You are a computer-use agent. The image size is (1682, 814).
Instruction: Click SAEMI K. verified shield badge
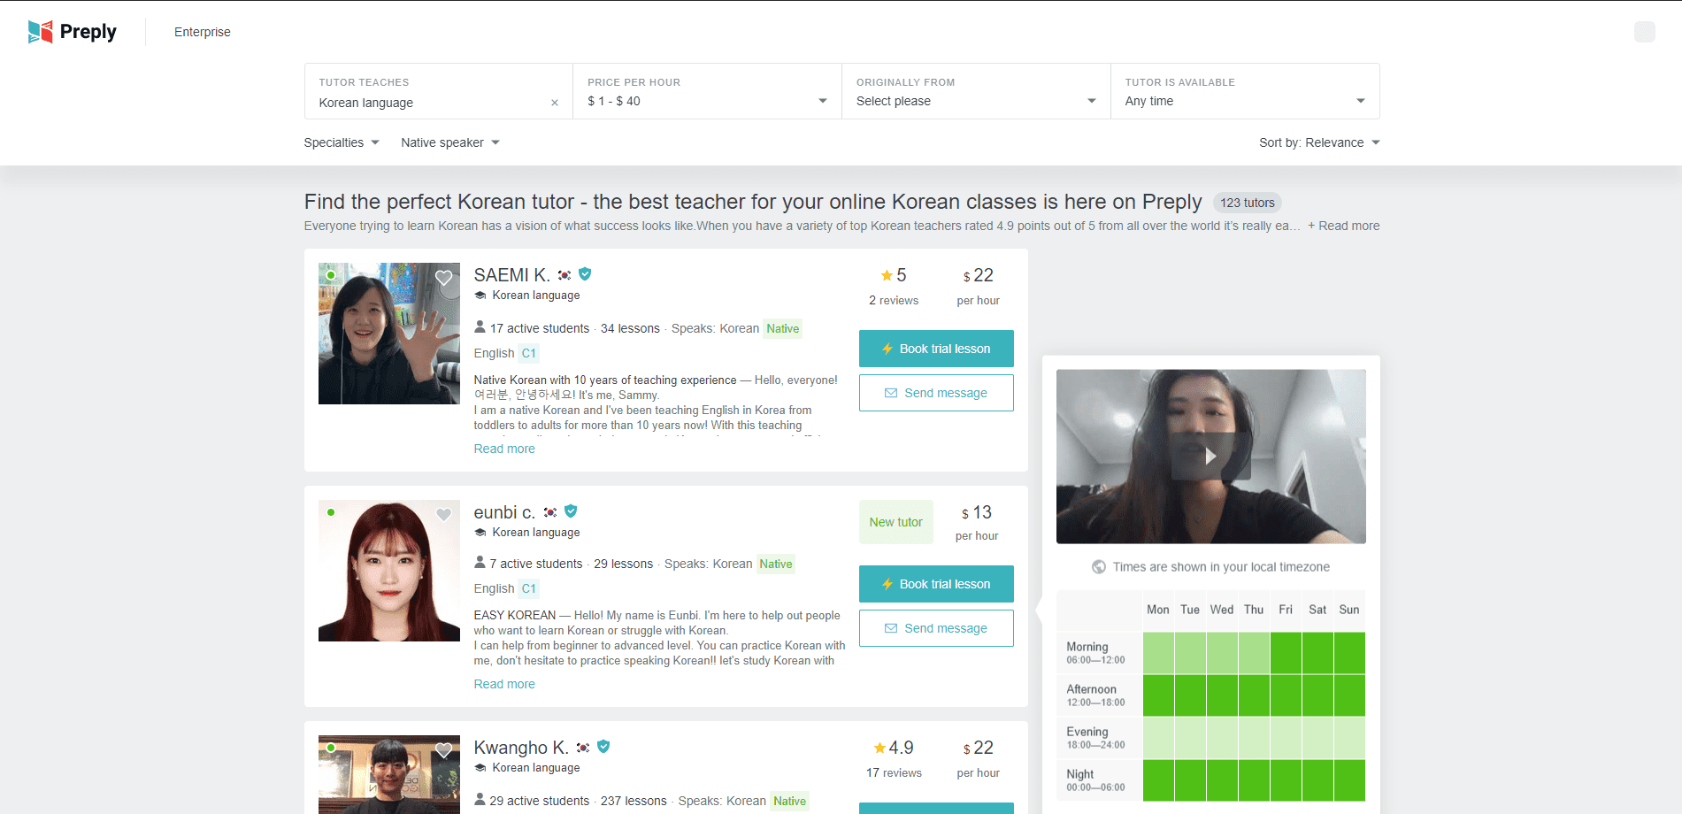(585, 274)
